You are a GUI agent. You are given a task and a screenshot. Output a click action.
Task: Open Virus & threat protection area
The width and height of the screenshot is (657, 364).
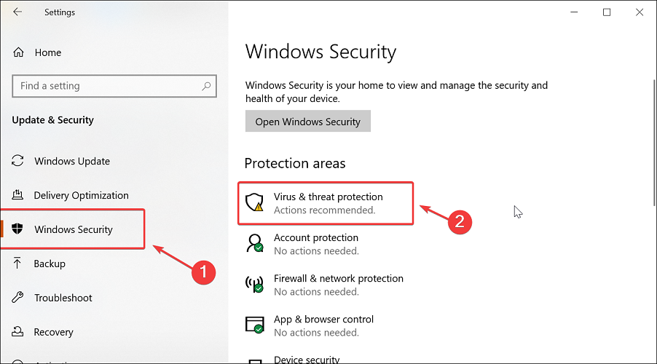[x=326, y=203]
